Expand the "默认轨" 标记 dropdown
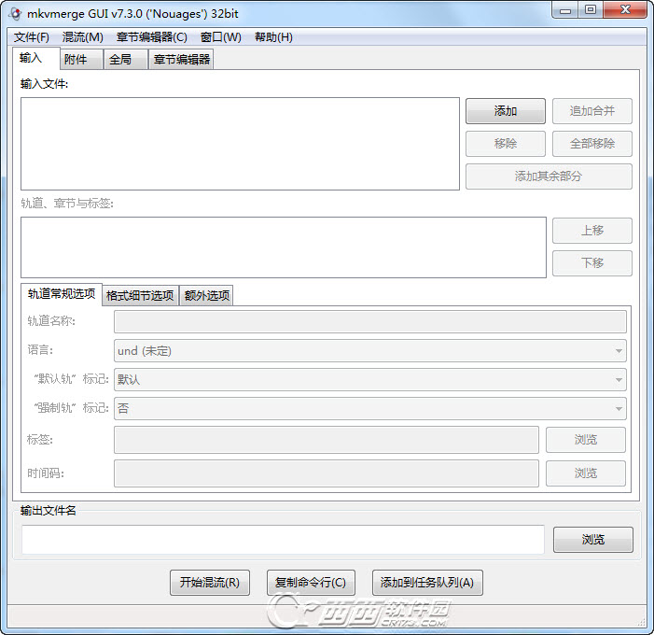The image size is (654, 635). click(370, 379)
